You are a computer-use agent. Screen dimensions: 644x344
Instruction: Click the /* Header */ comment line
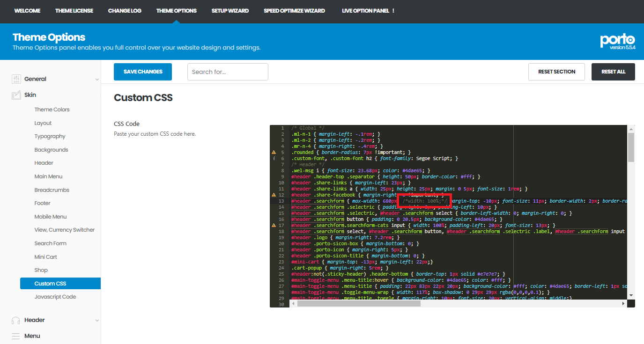coord(308,164)
